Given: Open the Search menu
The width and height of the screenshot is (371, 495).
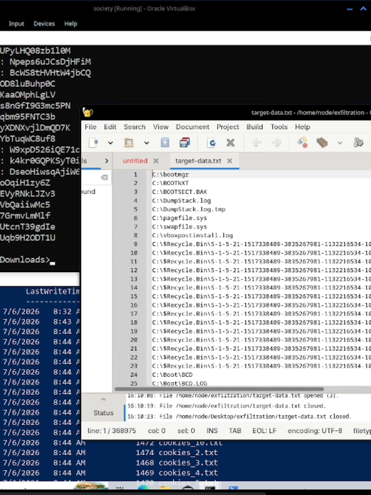Looking at the screenshot, I should (x=134, y=127).
